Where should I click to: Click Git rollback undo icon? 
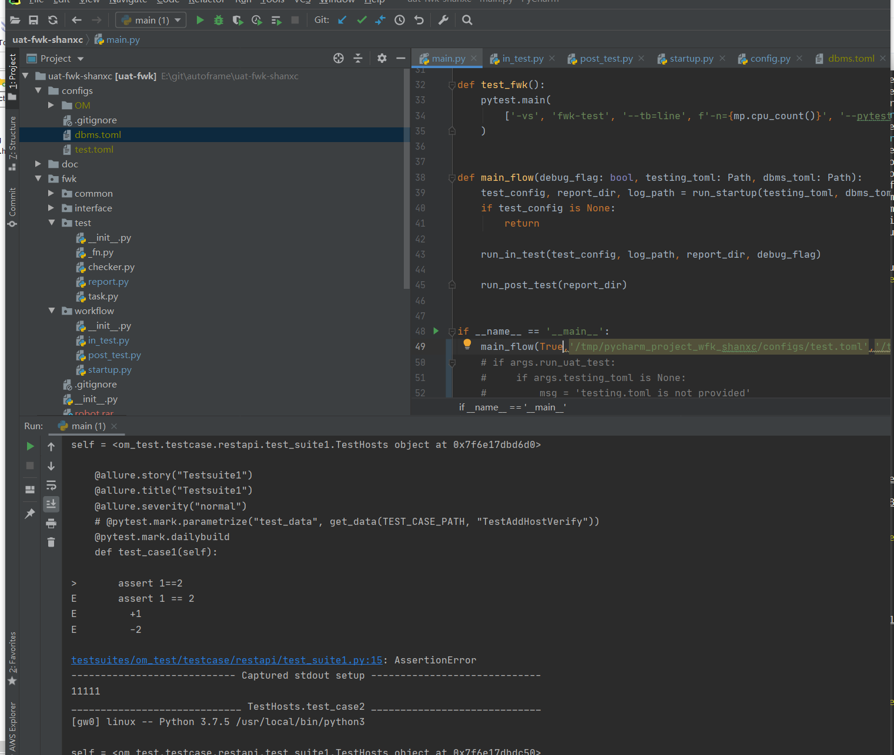click(418, 20)
